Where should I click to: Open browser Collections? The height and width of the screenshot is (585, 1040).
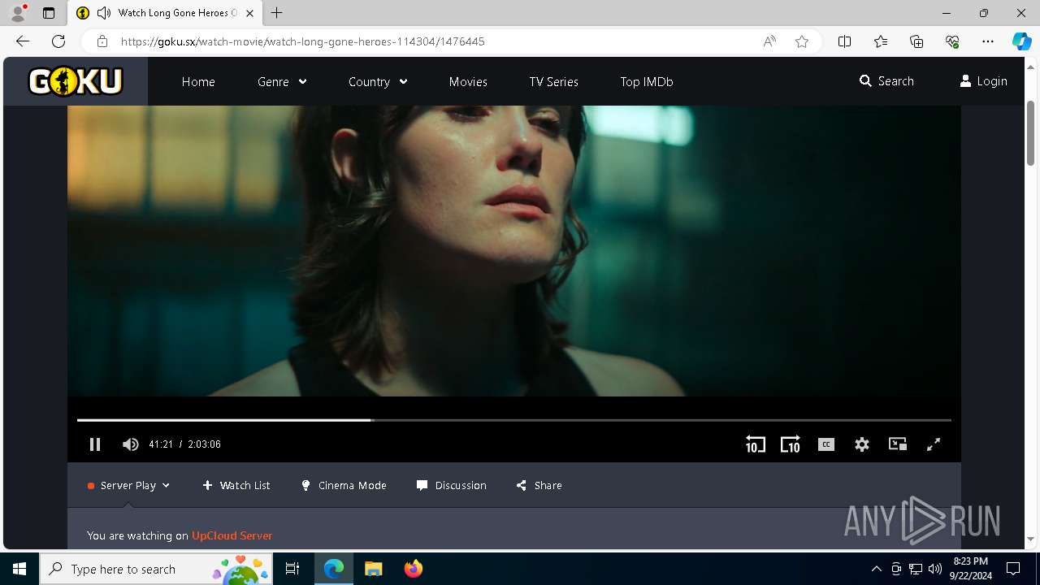tap(916, 41)
